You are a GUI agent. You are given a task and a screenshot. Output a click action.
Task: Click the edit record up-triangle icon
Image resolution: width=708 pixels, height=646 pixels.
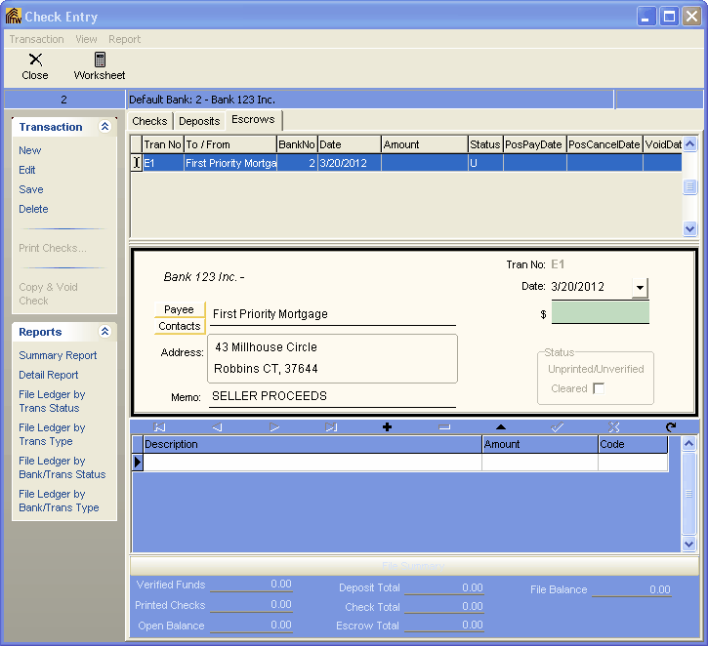click(501, 427)
